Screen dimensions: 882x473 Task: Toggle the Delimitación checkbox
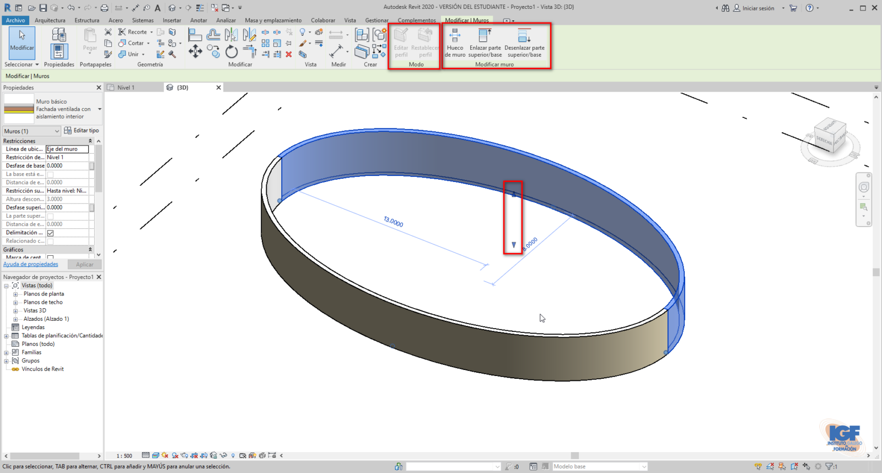click(x=50, y=233)
